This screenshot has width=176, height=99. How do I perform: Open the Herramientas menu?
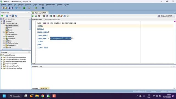coord(50,5)
